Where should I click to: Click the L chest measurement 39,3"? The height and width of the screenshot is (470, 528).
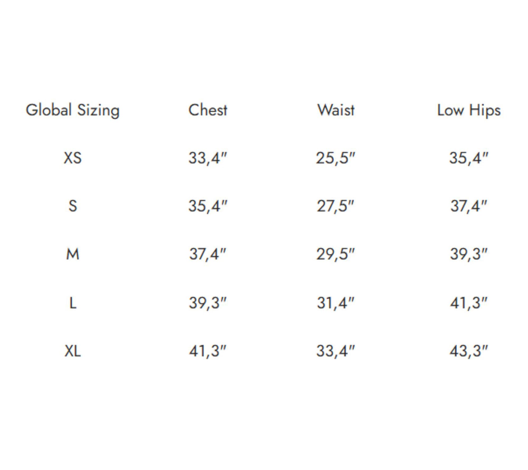208,303
